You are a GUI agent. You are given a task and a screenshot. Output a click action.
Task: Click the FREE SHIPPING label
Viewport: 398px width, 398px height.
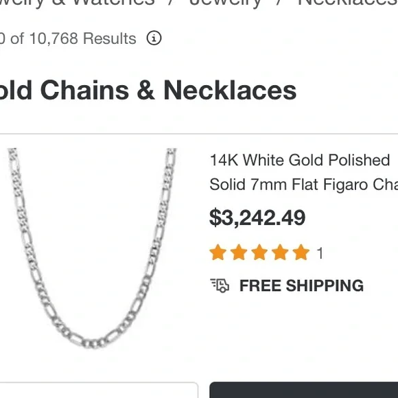301,285
